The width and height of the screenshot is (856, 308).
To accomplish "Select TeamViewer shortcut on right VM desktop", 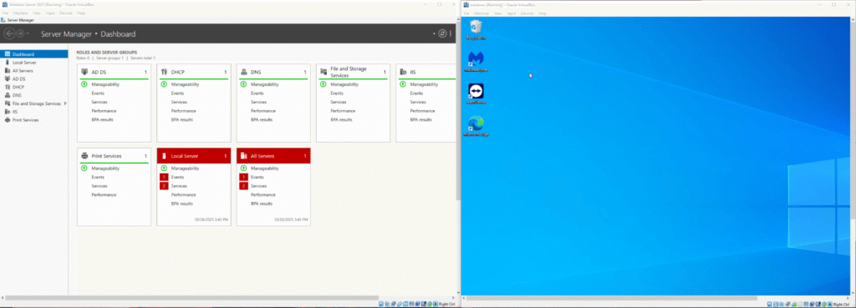I will (x=476, y=93).
